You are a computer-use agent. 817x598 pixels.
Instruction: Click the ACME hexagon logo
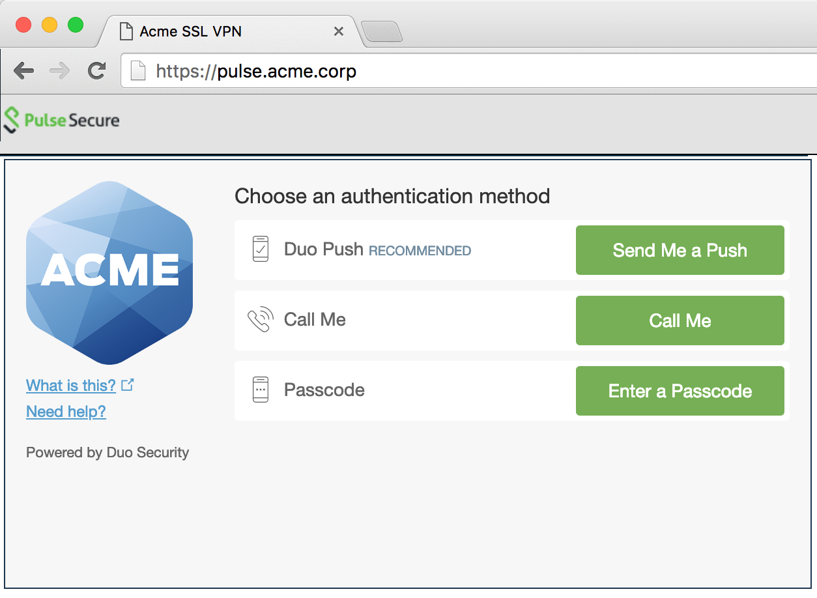(x=109, y=272)
